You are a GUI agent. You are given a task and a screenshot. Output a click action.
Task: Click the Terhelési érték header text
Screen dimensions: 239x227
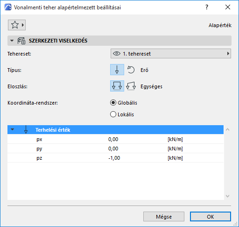53,130
